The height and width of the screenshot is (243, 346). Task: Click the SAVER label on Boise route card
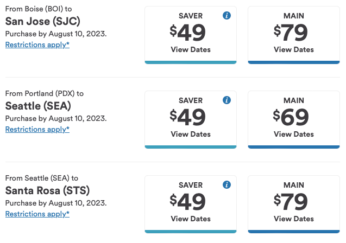point(191,16)
